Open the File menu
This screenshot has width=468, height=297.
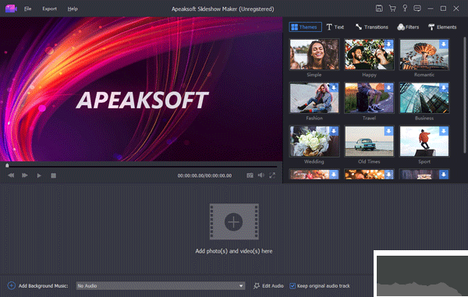(x=28, y=9)
